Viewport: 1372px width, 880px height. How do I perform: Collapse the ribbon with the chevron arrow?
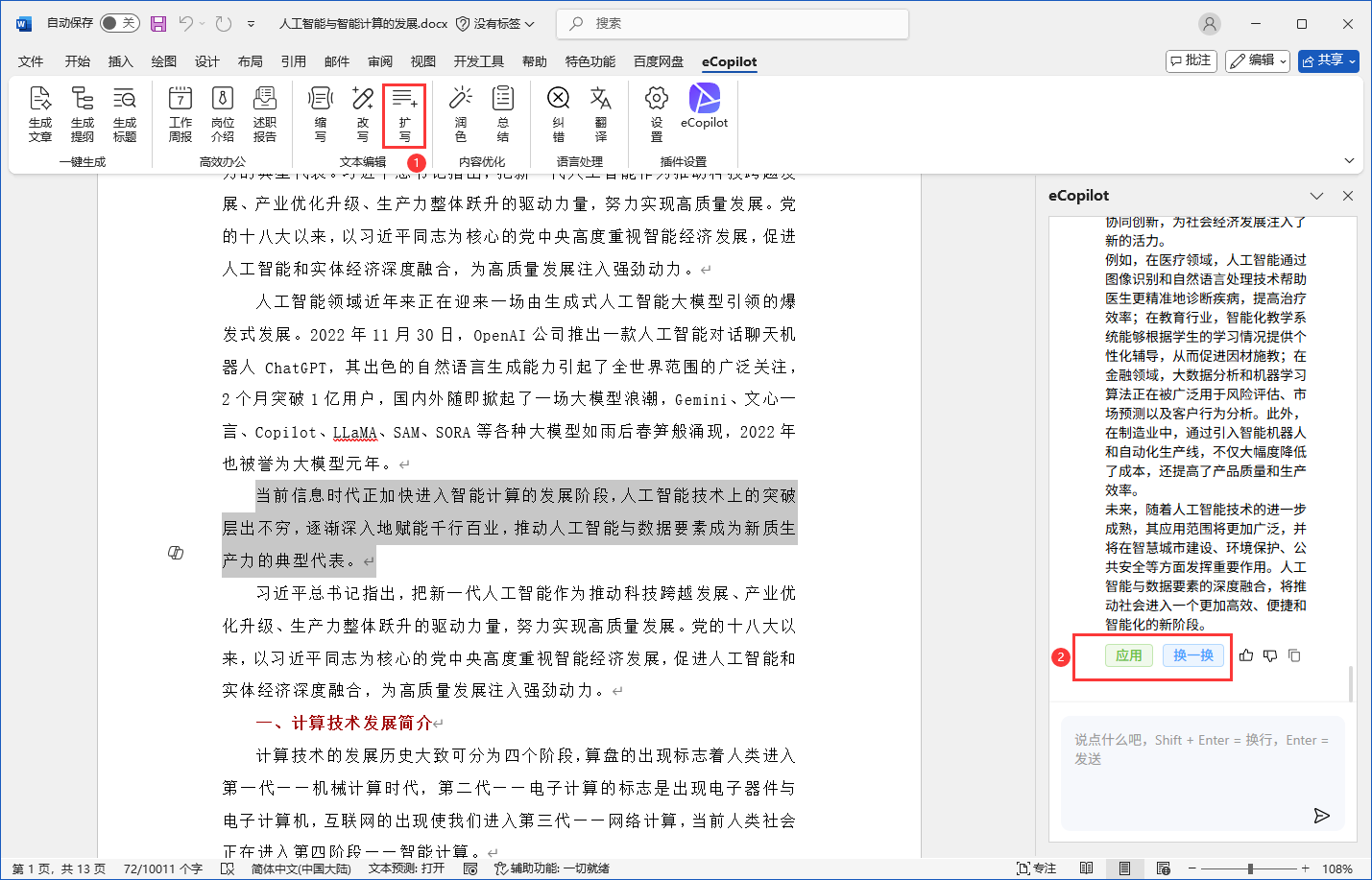coord(1349,160)
